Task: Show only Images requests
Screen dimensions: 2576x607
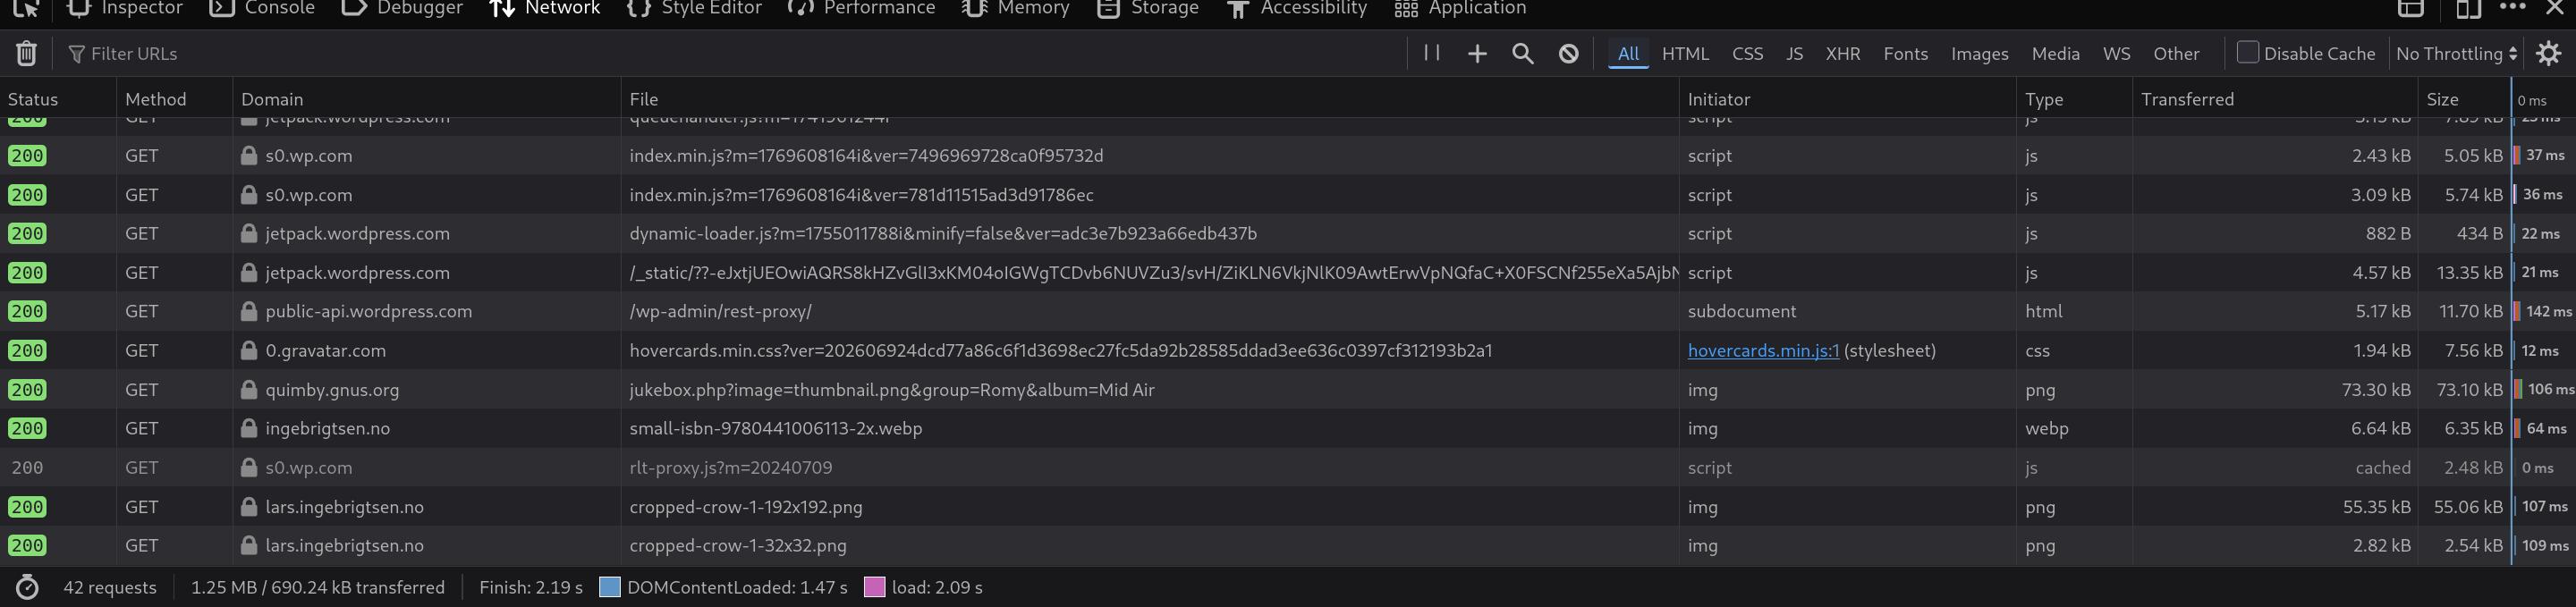Action: (1979, 54)
